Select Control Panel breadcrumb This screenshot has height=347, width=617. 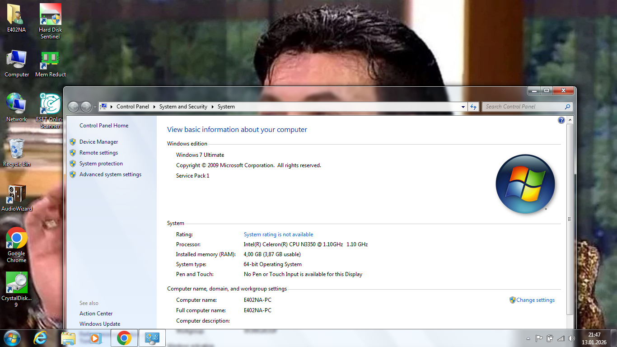[132, 107]
